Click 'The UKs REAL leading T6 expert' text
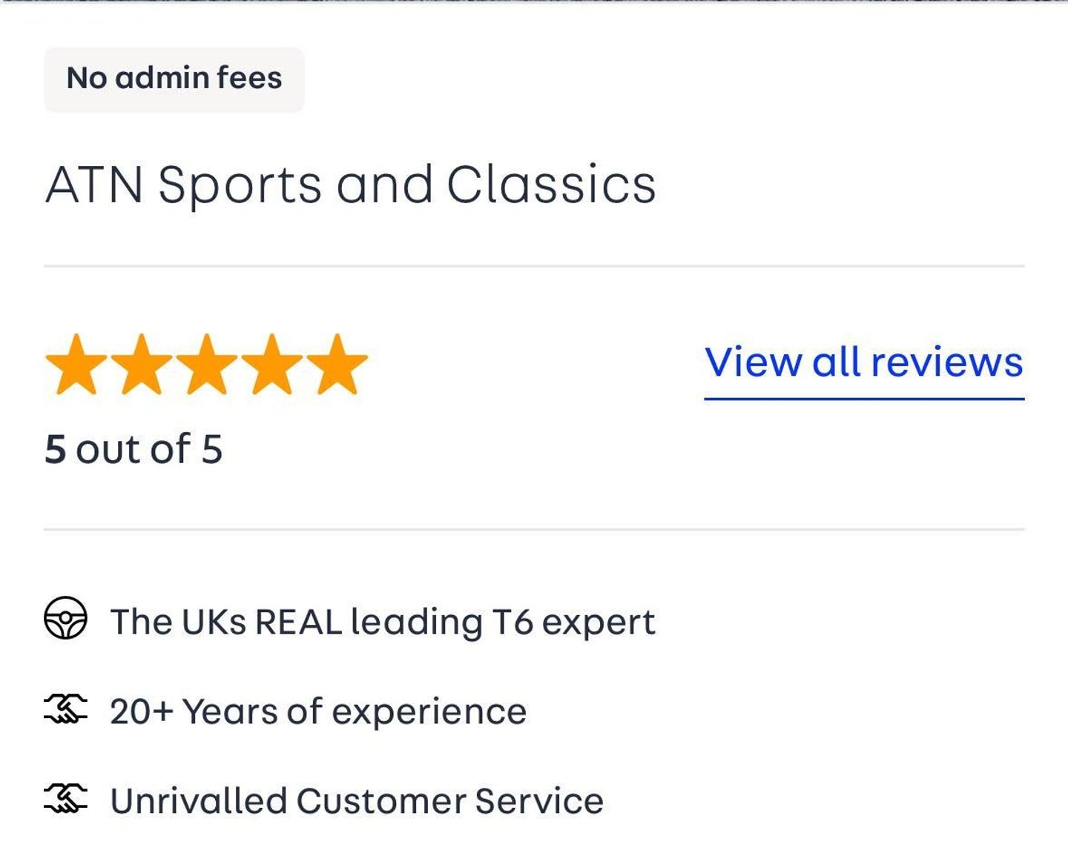Screen dimensions: 1068x856 [383, 621]
